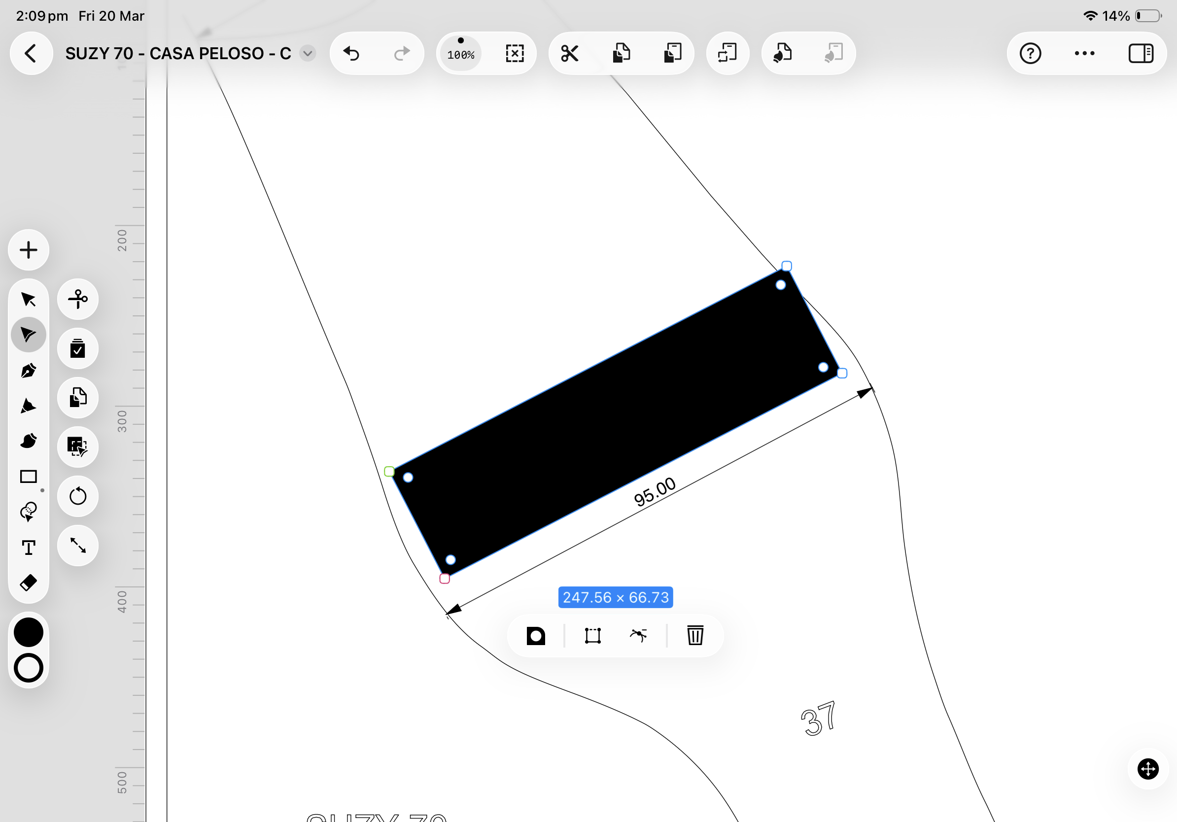Select the Direct Selection node tool
Screen dimensions: 1177x822
(x=28, y=335)
